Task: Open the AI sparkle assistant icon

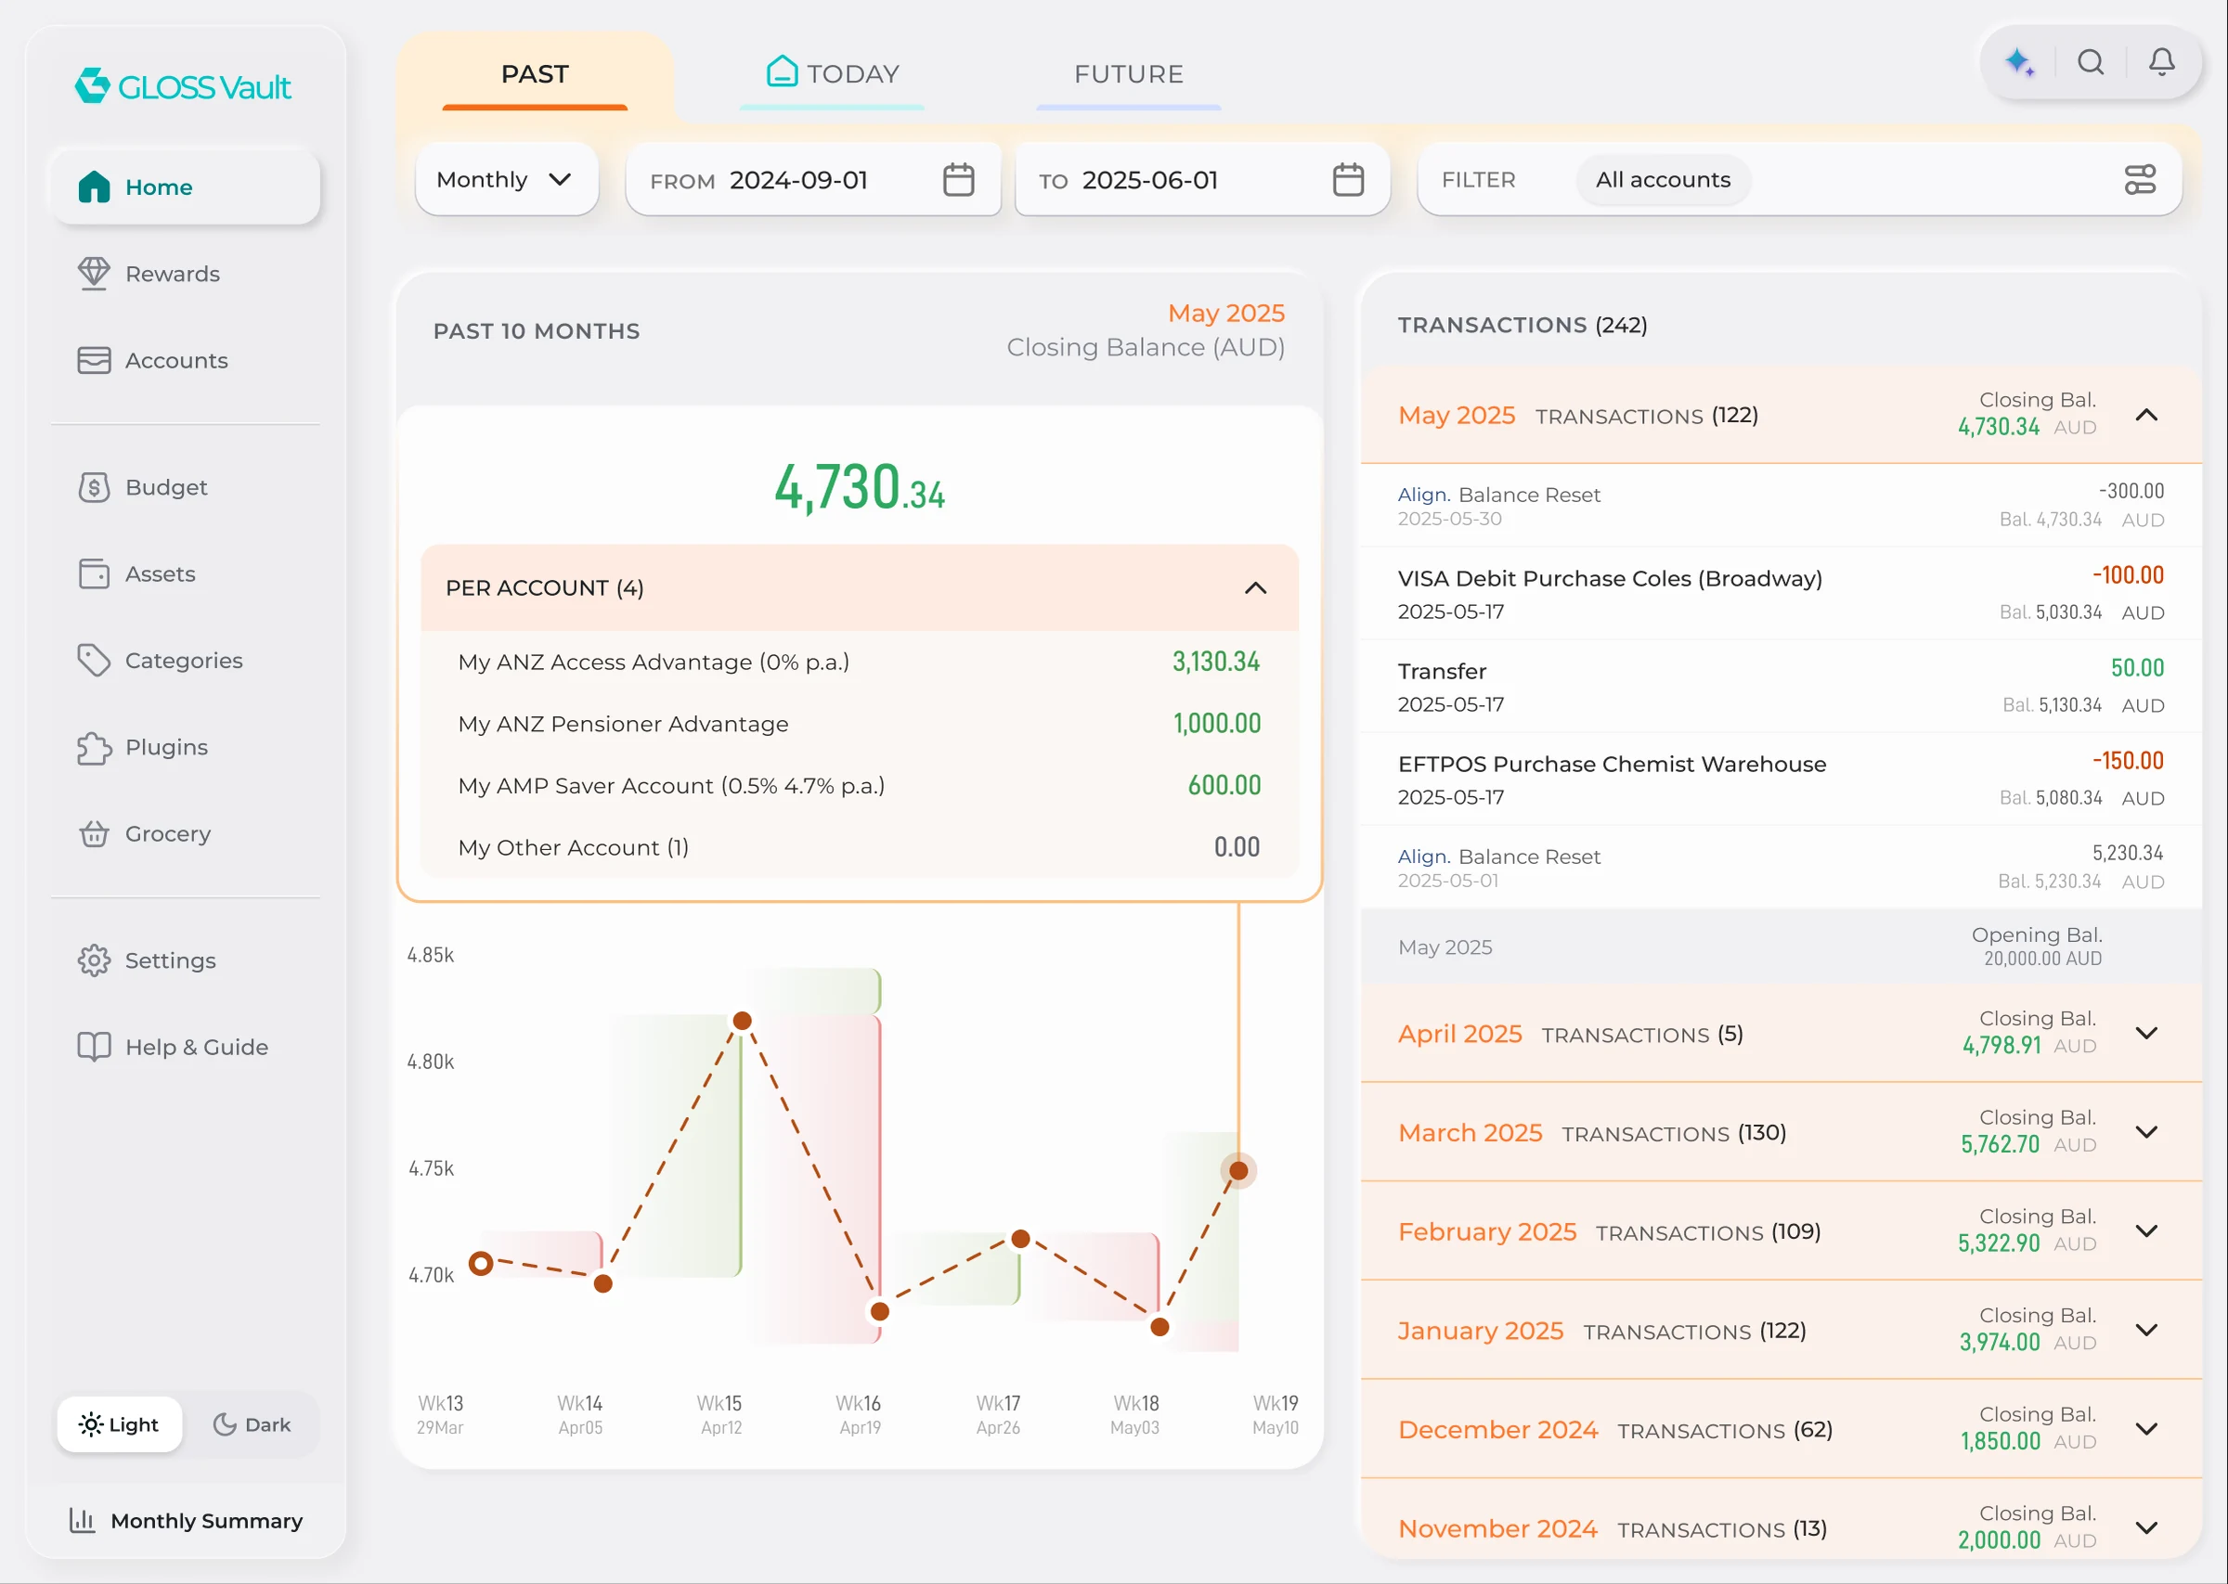Action: [x=2018, y=62]
